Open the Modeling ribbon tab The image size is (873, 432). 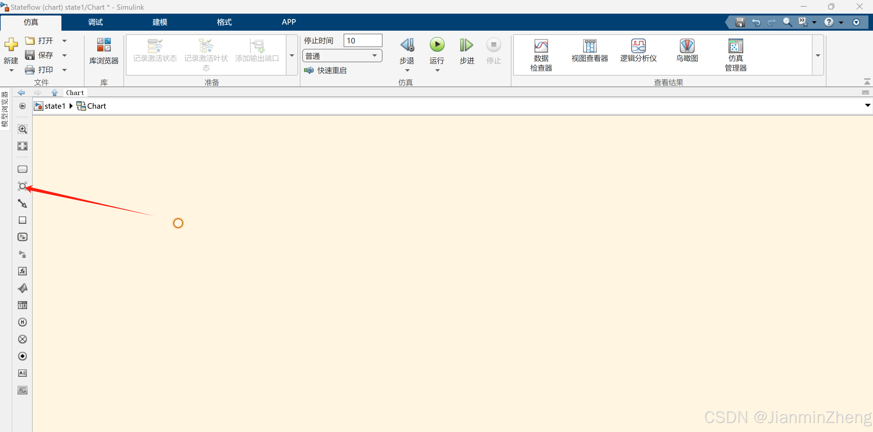click(x=160, y=22)
